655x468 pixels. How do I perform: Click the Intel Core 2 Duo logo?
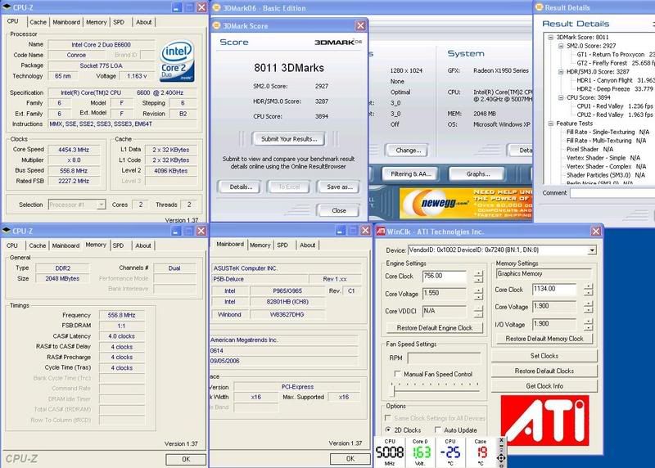click(178, 61)
